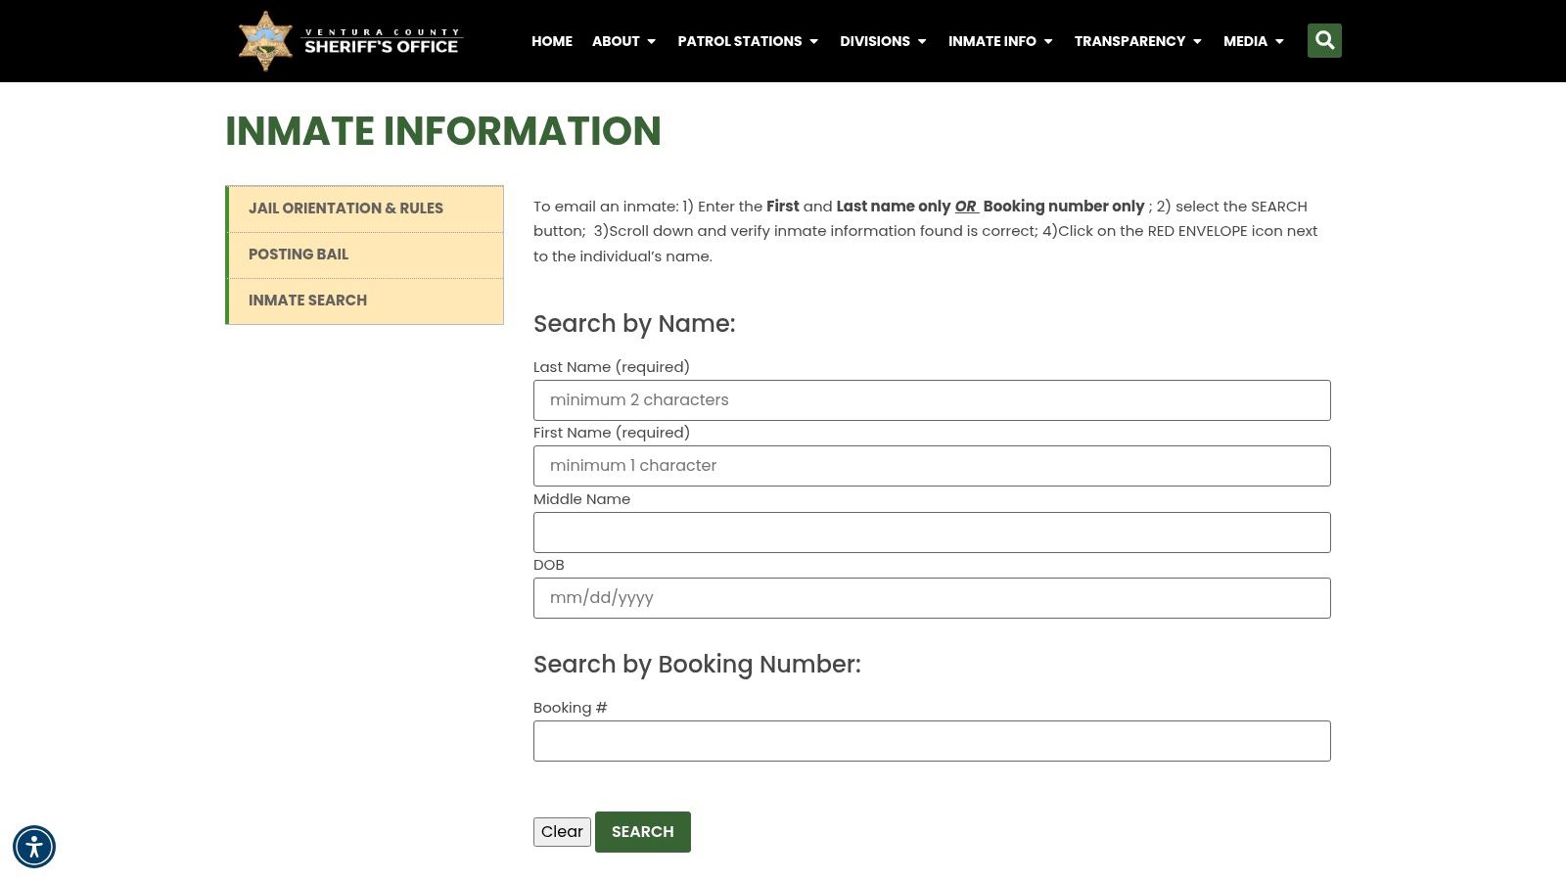Viewport: 1566px width, 881px height.
Task: Focus the First Name input field
Action: click(932, 466)
